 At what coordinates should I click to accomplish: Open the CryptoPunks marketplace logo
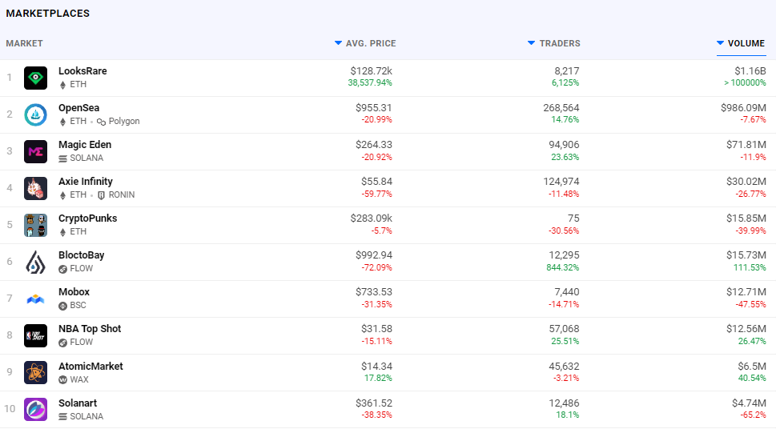click(35, 225)
